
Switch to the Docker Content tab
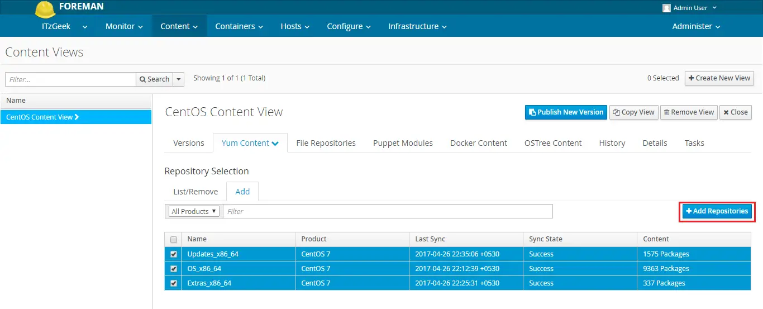479,143
